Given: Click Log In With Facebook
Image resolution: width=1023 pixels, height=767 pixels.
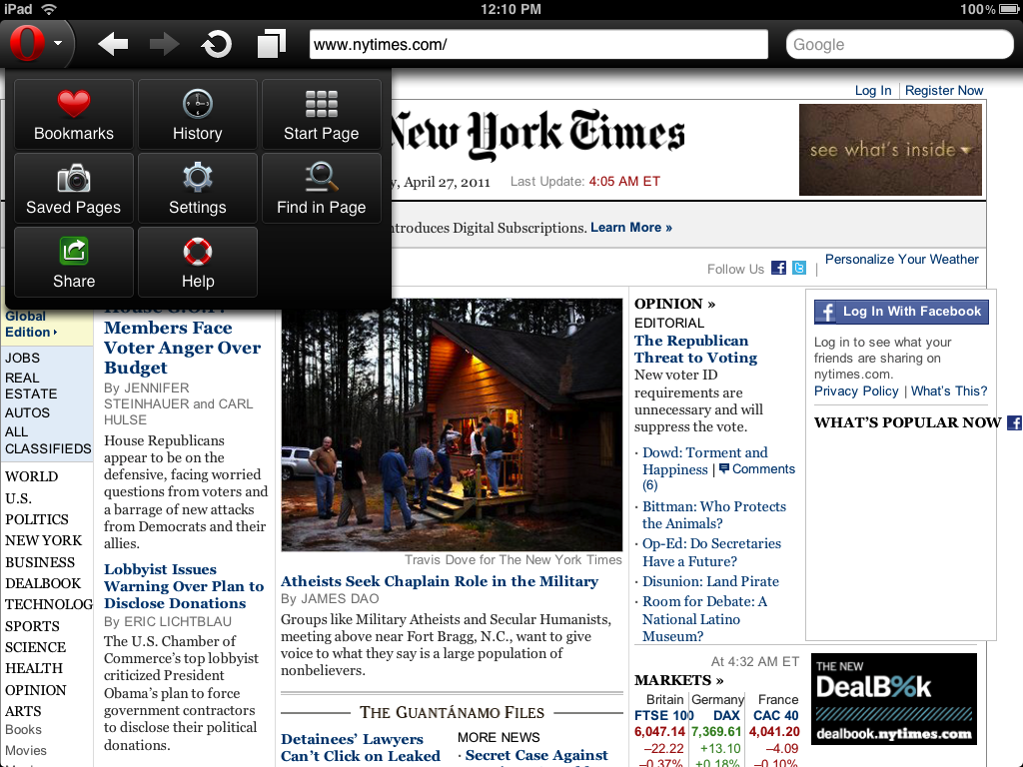Looking at the screenshot, I should [x=900, y=312].
